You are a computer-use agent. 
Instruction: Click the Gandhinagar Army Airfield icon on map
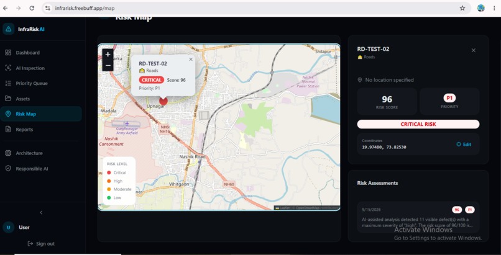tap(127, 123)
